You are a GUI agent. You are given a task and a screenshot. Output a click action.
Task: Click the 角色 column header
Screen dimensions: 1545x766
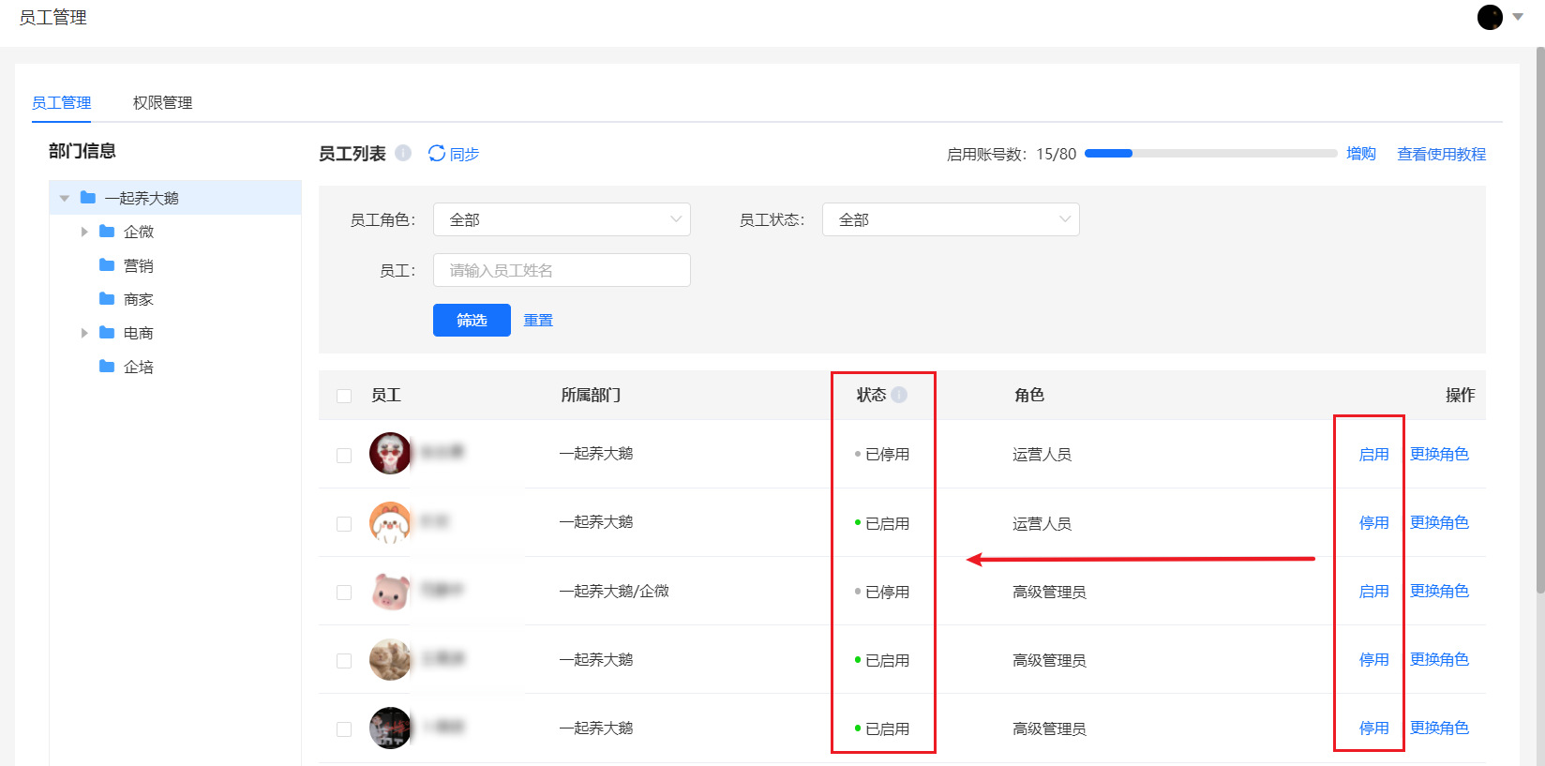(x=1029, y=395)
